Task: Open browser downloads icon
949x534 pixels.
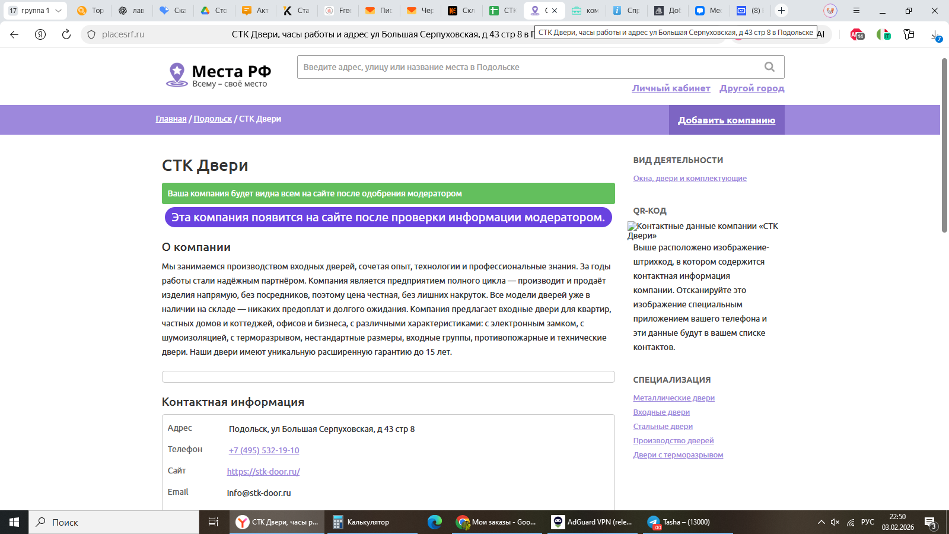Action: (x=936, y=35)
